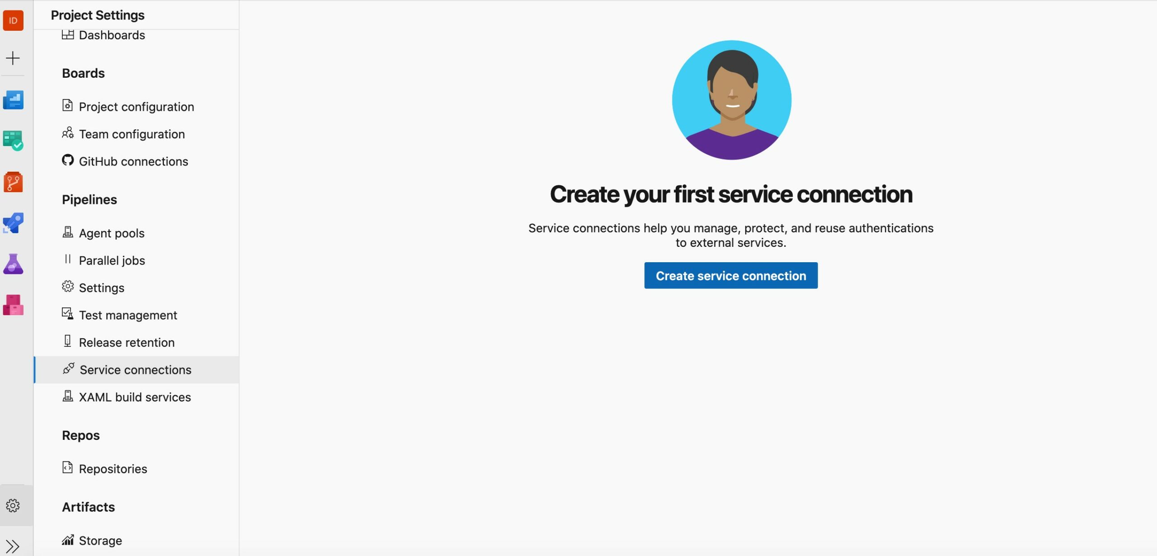Viewport: 1157px width, 556px height.
Task: Open the Artifacts hub icon
Action: [x=13, y=305]
